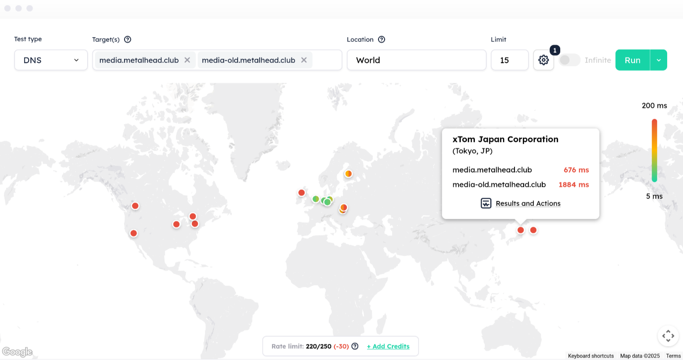Open the measurement settings gear icon
Viewport: 683px width, 361px height.
(543, 60)
